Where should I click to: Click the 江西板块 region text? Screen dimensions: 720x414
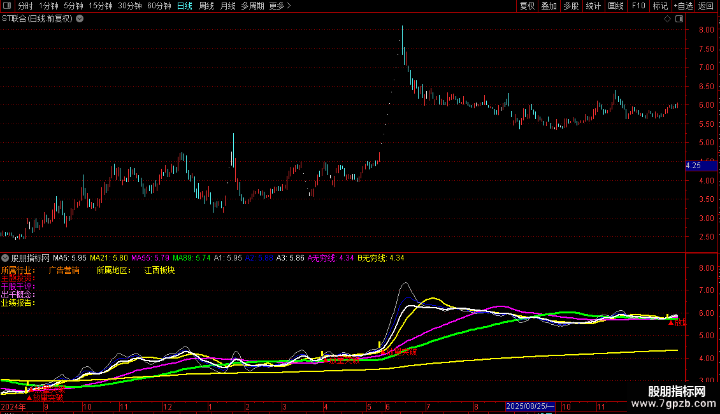point(159,270)
